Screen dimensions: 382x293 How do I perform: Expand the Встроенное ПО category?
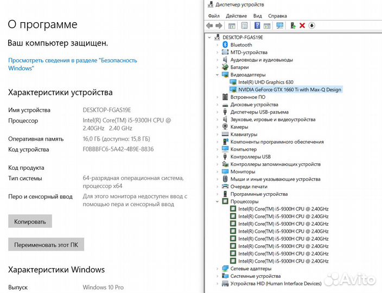[x=217, y=97]
